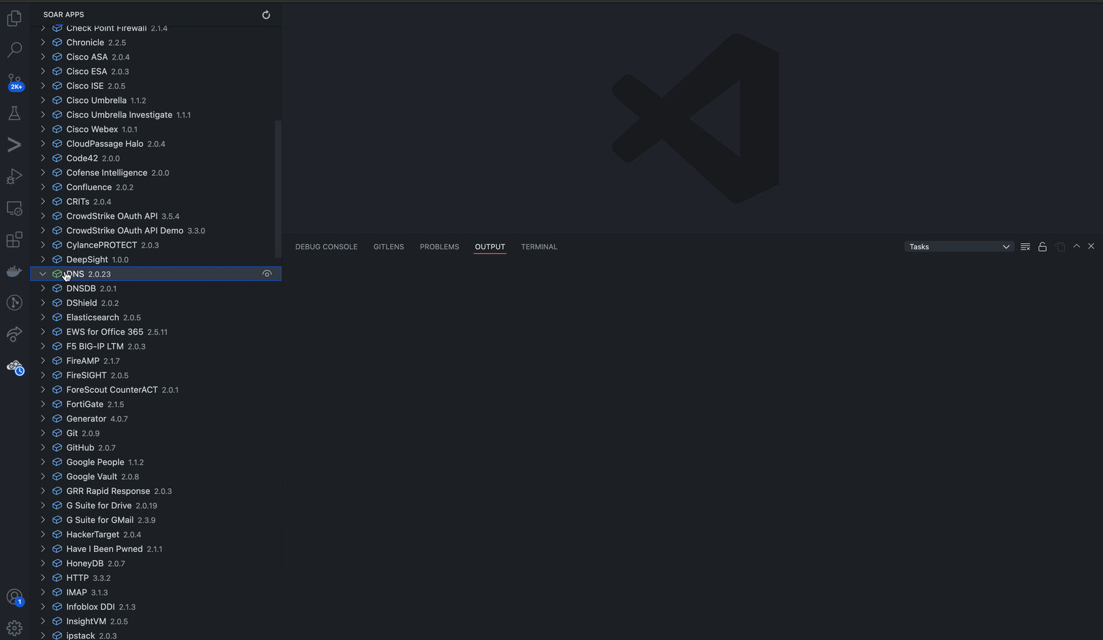Click the SOAR APPS section header
This screenshot has height=640, width=1103.
click(x=64, y=14)
